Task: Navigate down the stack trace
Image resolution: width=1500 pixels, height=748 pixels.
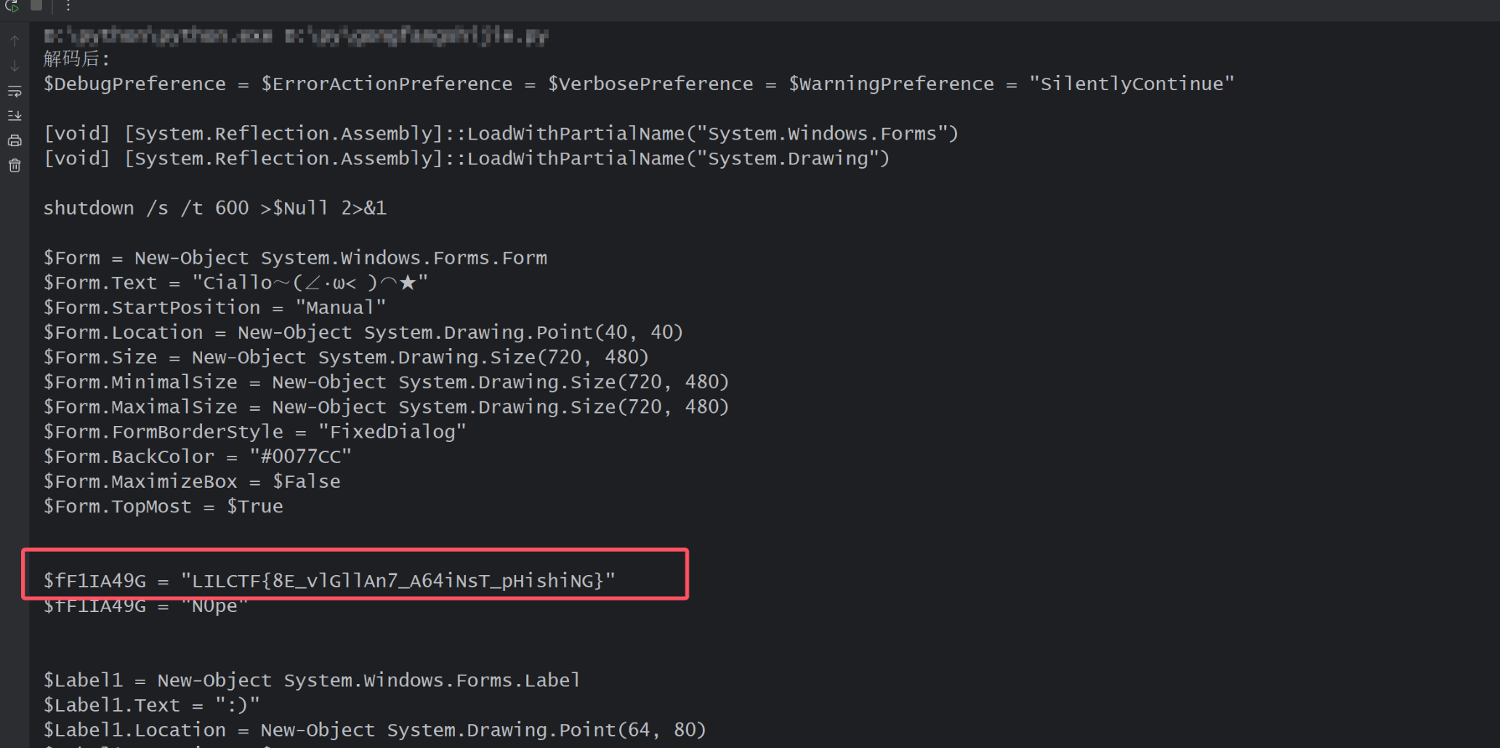Action: point(14,65)
